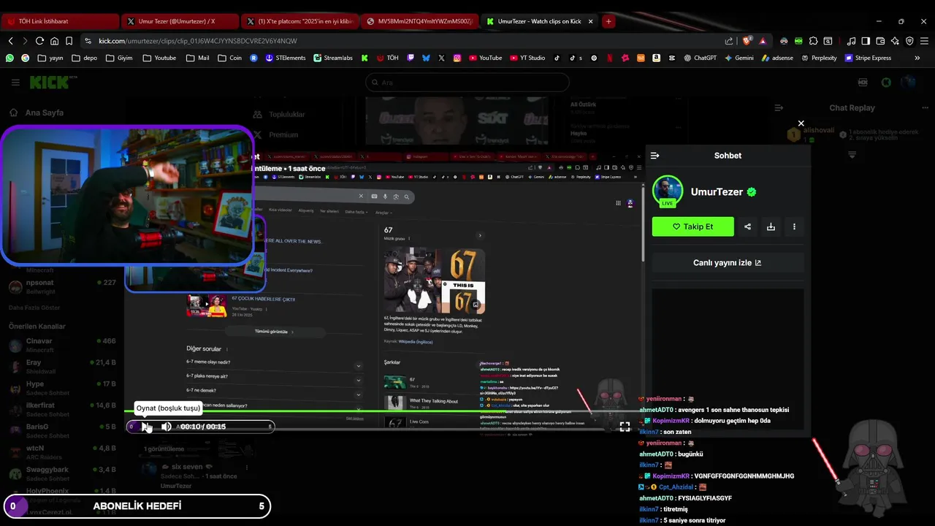Open the Brave Shields lion icon
Screen dimensions: 935x526
pyautogui.click(x=747, y=41)
